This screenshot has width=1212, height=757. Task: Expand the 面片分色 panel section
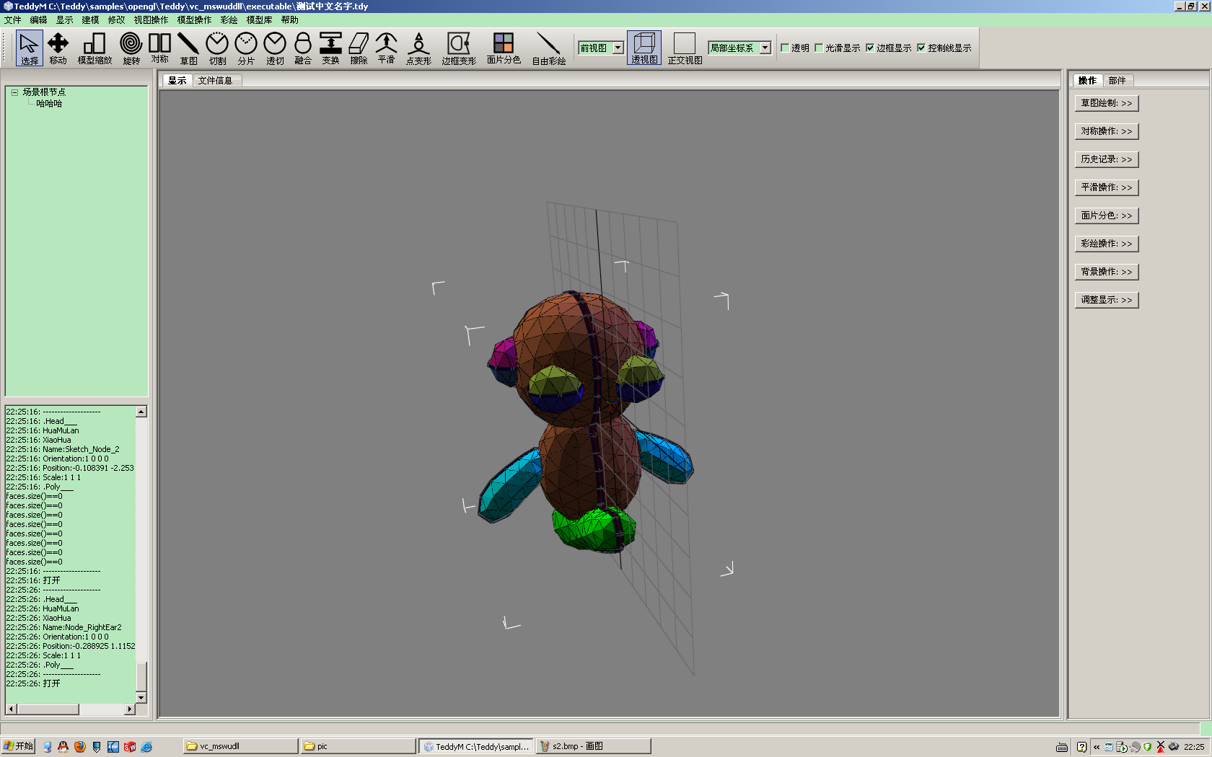[x=1106, y=216]
